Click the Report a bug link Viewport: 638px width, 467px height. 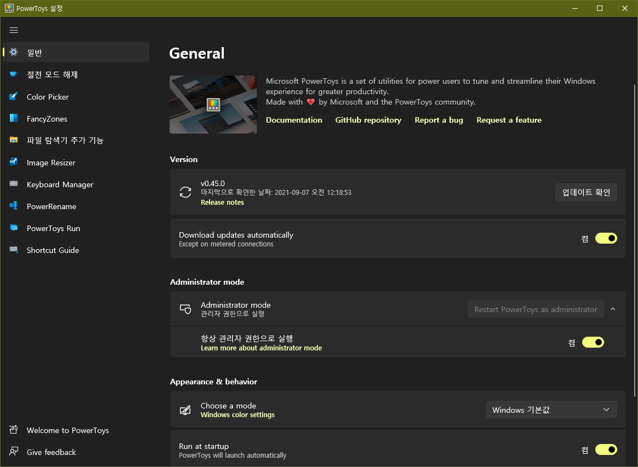(x=439, y=120)
